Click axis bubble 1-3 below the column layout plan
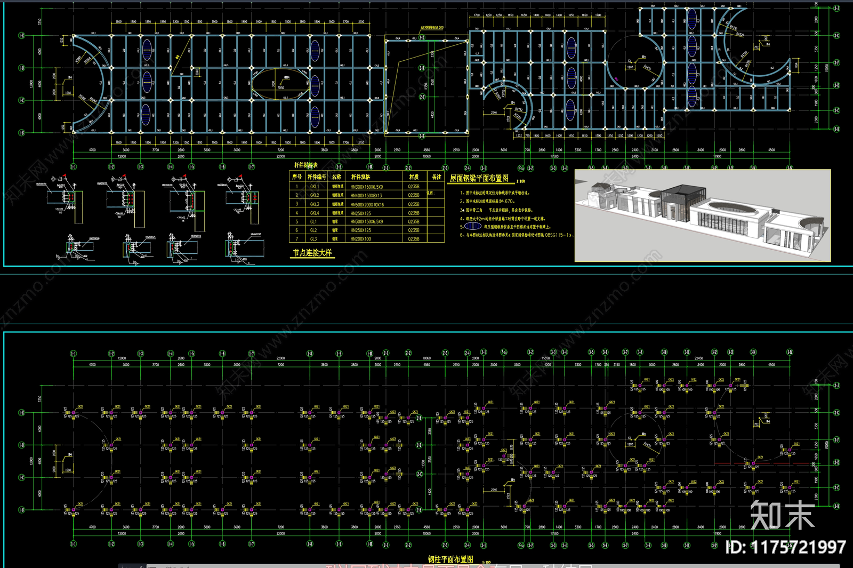This screenshot has width=853, height=568. pyautogui.click(x=140, y=544)
